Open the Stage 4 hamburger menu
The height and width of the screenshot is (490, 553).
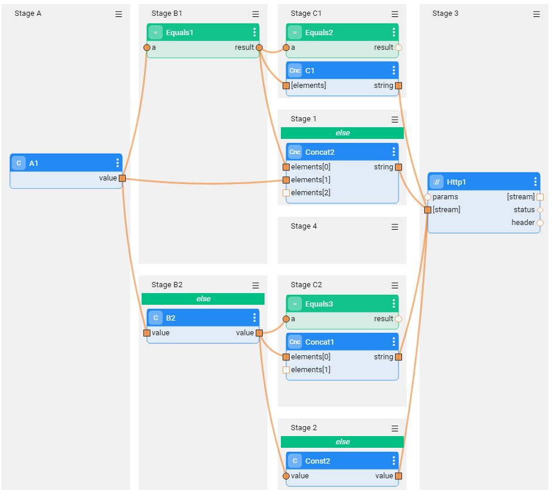(x=395, y=227)
